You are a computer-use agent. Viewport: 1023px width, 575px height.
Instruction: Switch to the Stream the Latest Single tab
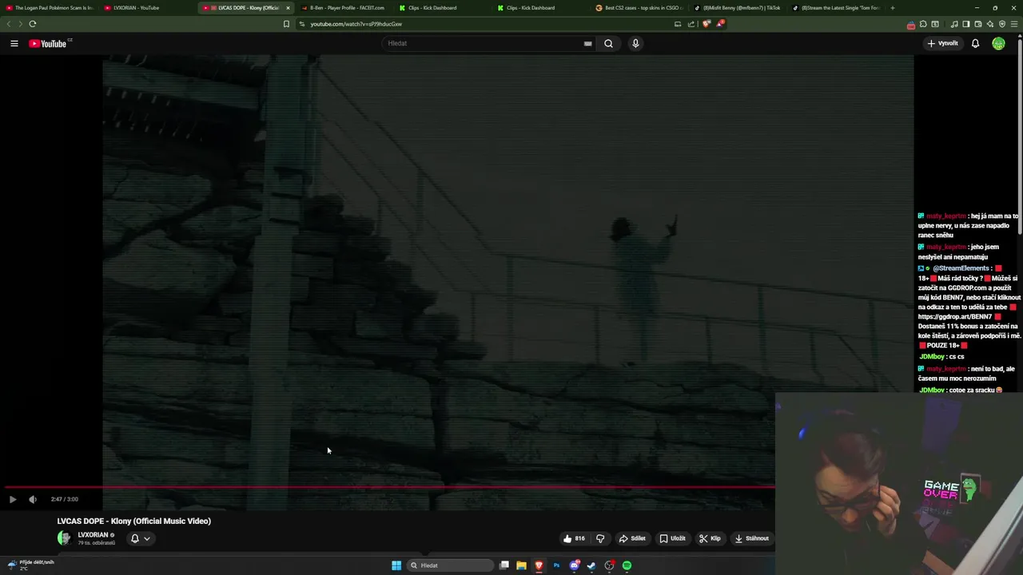tap(835, 8)
